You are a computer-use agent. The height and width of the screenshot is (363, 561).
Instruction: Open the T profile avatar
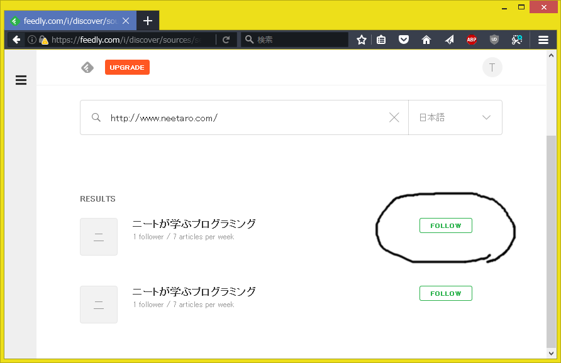tap(492, 67)
